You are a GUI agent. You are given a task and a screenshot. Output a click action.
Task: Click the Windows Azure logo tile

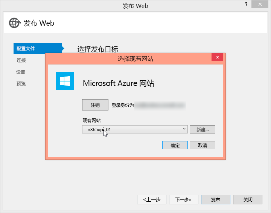65,81
